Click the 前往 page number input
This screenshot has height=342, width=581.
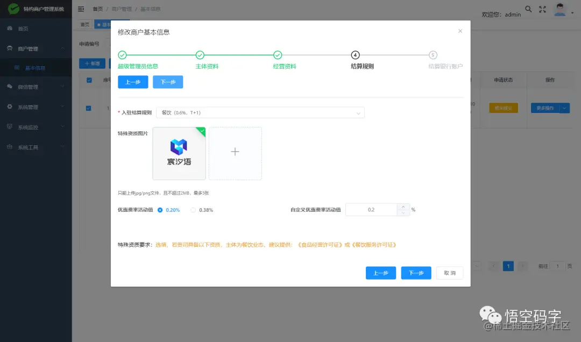[x=557, y=266]
